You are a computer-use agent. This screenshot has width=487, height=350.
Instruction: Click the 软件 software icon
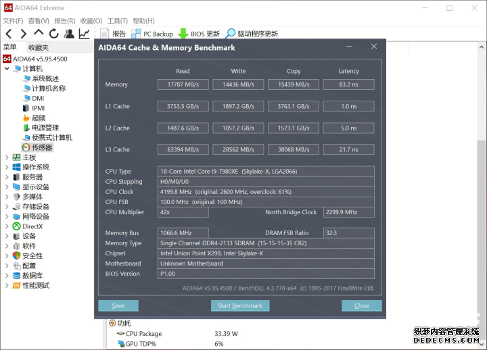[x=16, y=246]
